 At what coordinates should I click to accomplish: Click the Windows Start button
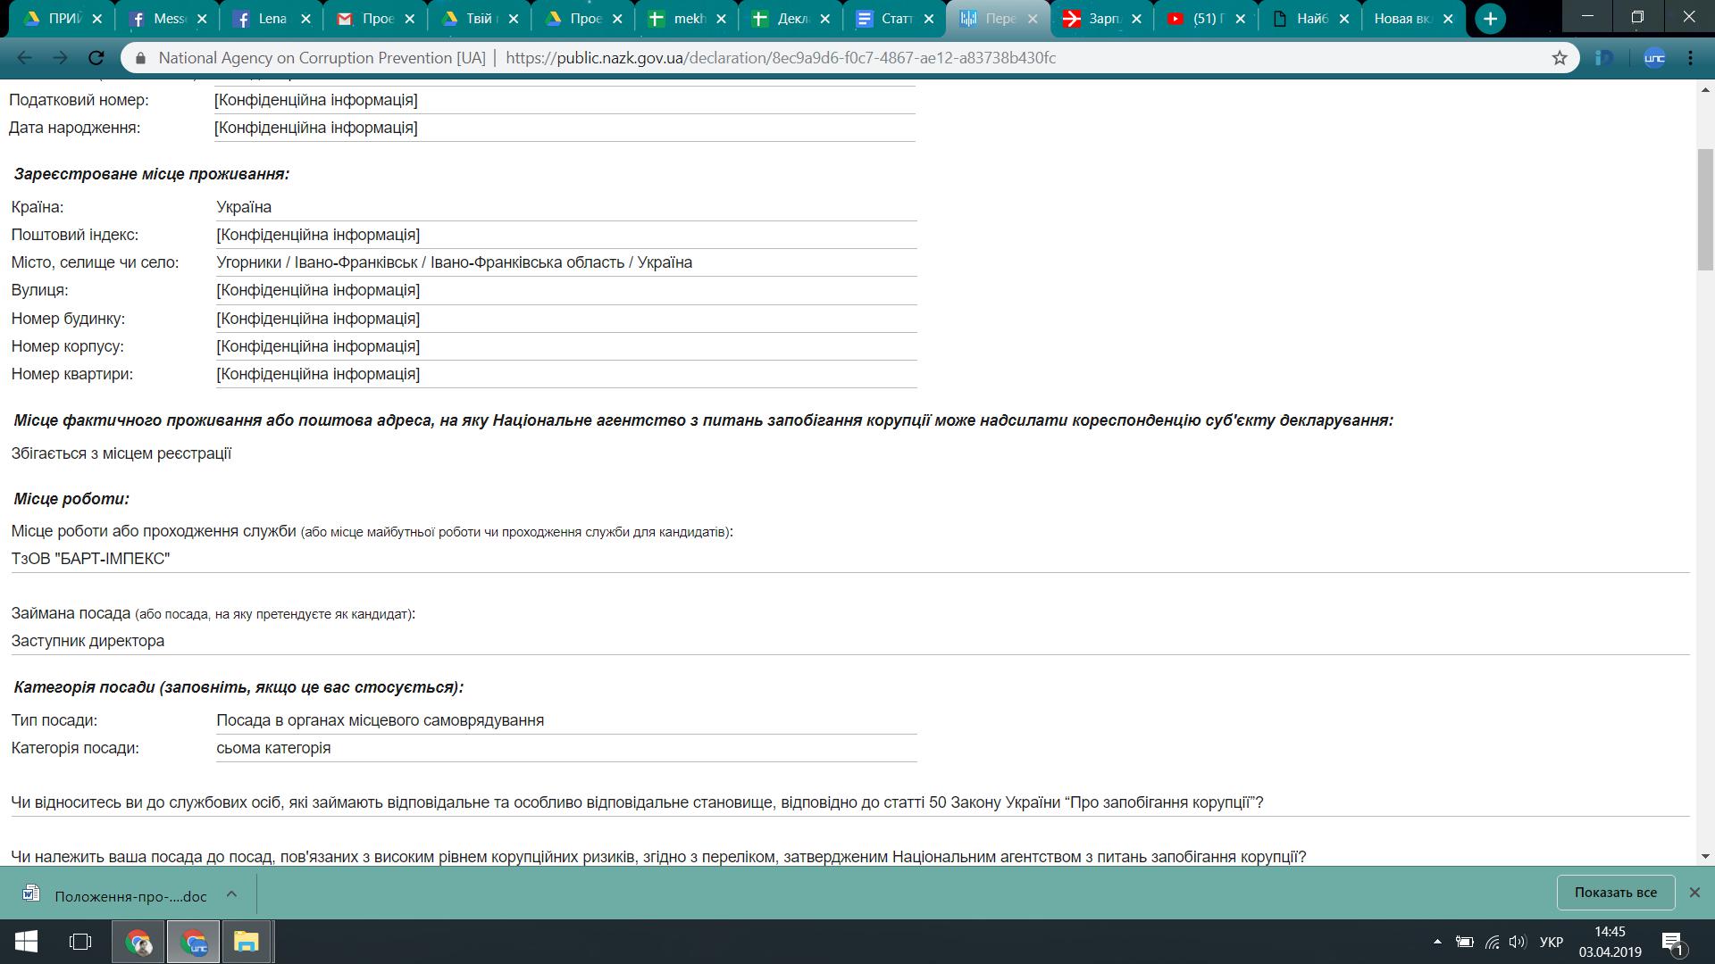tap(26, 942)
